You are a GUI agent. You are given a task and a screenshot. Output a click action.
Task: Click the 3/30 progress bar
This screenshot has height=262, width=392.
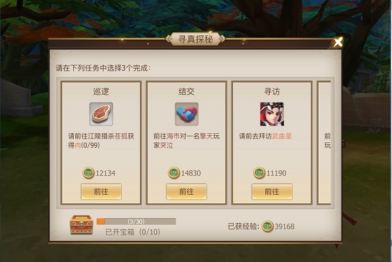pyautogui.click(x=137, y=221)
